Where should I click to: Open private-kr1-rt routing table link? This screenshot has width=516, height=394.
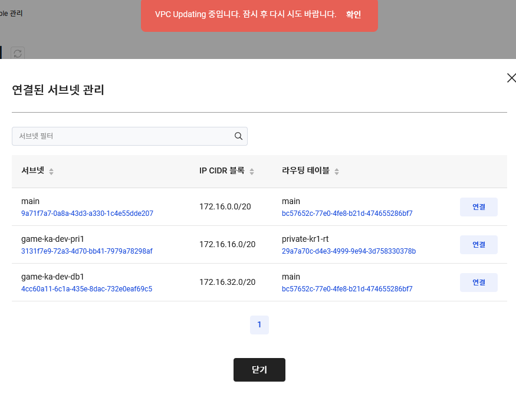click(347, 251)
